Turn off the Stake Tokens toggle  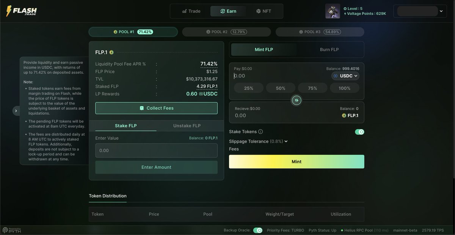[x=359, y=132]
